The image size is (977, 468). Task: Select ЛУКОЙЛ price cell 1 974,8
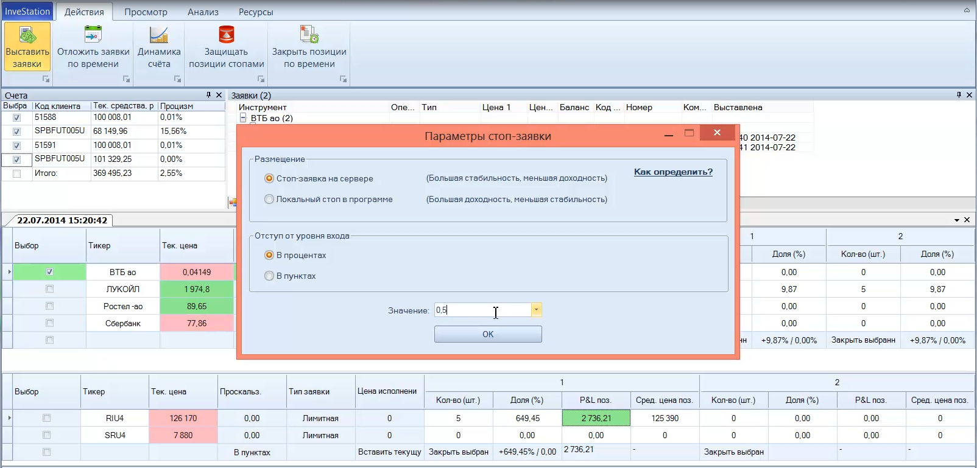(197, 289)
